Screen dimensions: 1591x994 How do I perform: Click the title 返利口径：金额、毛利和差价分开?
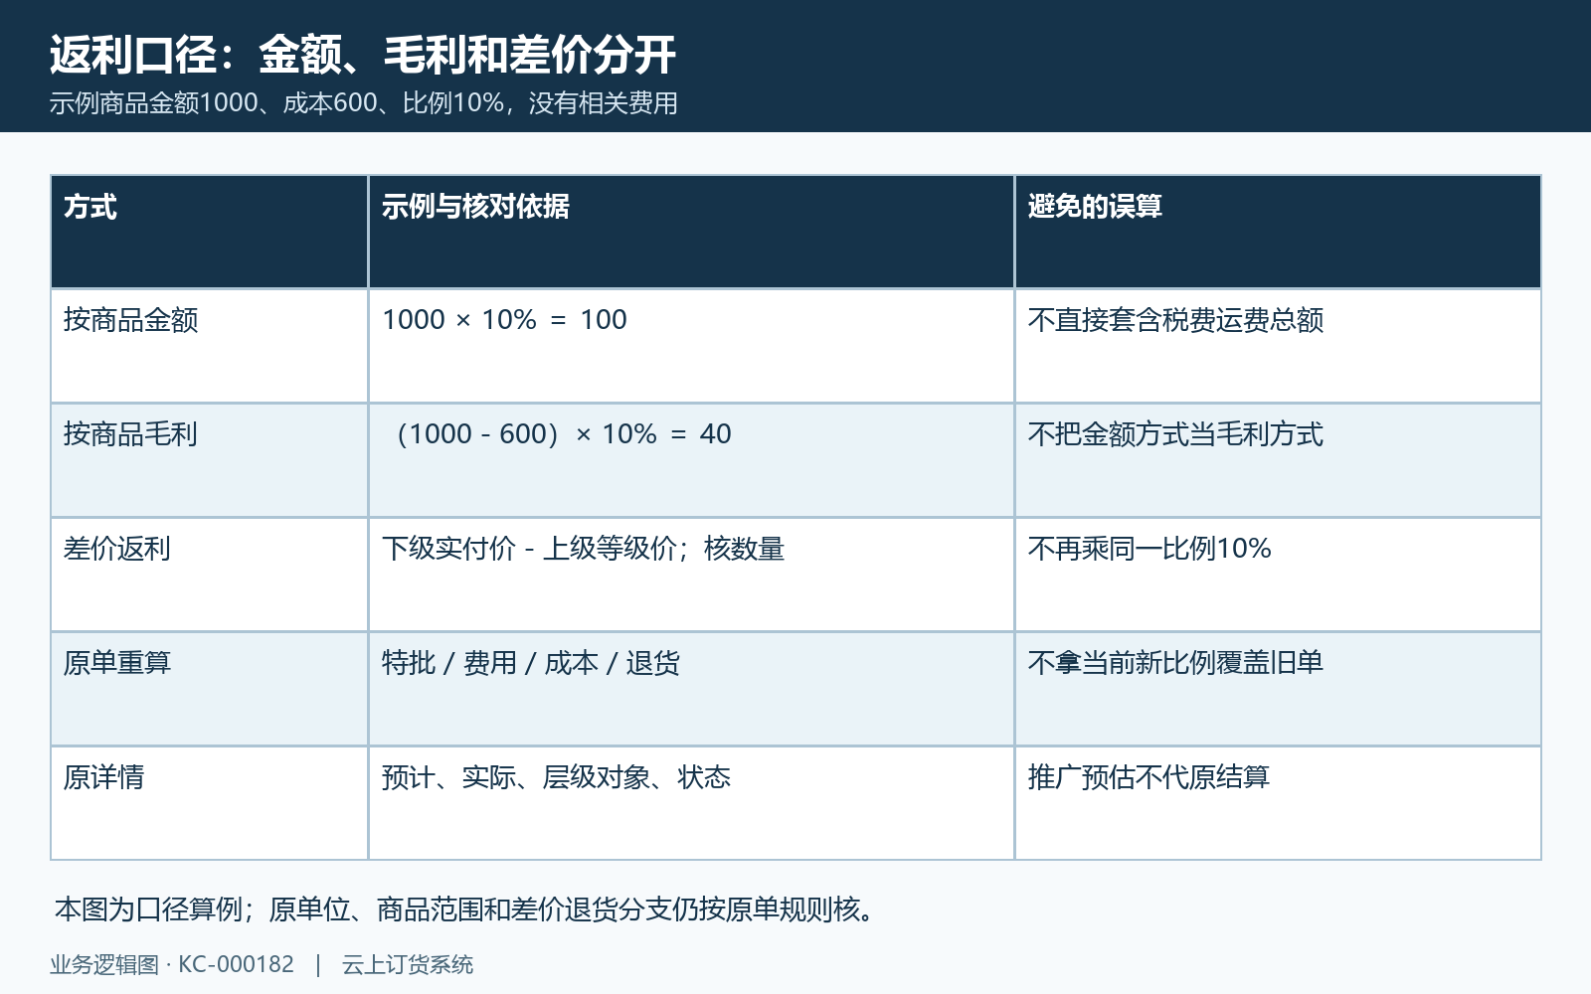[363, 55]
